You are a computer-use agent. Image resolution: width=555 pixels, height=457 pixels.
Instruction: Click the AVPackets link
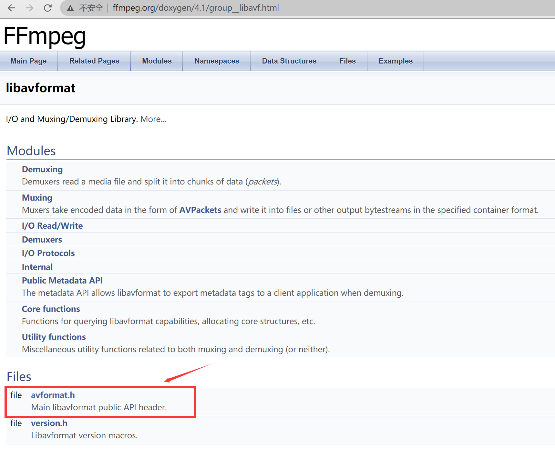(x=200, y=210)
